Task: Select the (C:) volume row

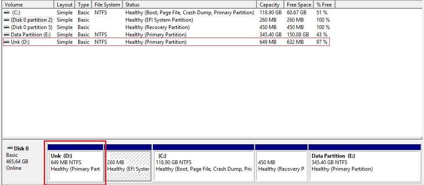Action: (166, 13)
